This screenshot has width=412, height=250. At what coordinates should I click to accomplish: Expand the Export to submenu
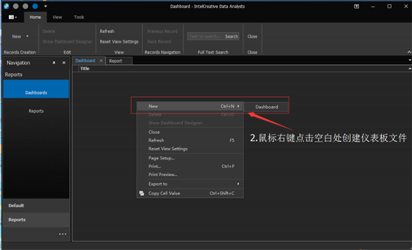[238, 183]
